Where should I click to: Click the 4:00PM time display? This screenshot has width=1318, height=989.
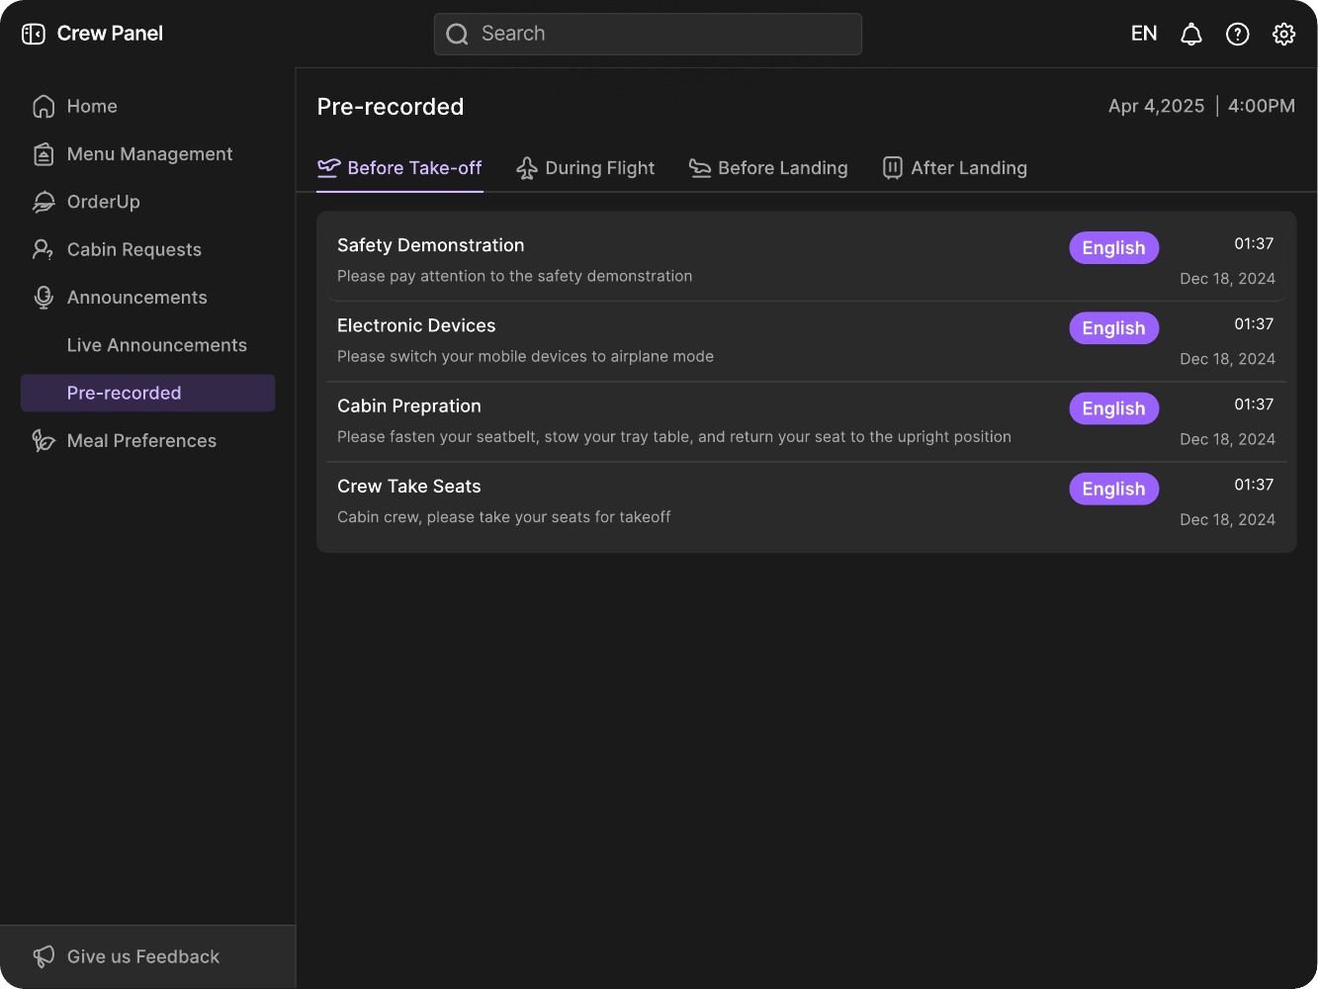[1262, 106]
